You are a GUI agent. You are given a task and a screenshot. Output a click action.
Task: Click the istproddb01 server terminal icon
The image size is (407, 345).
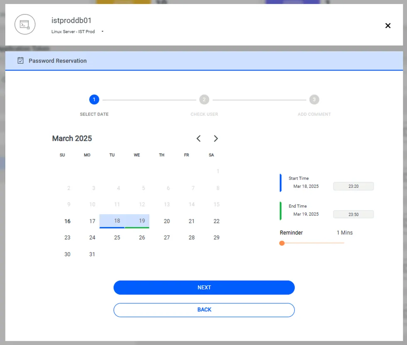point(25,24)
